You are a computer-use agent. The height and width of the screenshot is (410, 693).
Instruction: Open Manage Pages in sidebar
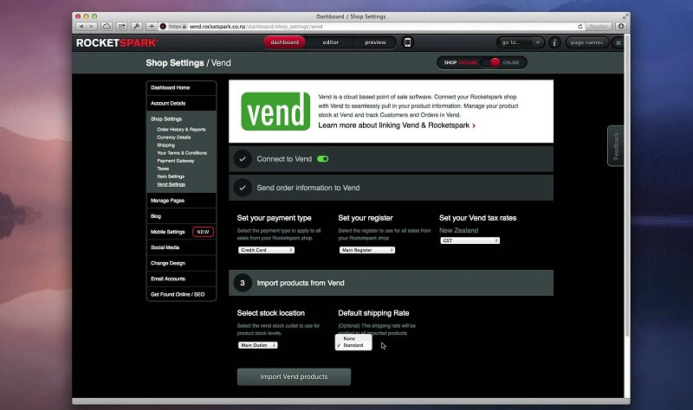pos(181,201)
